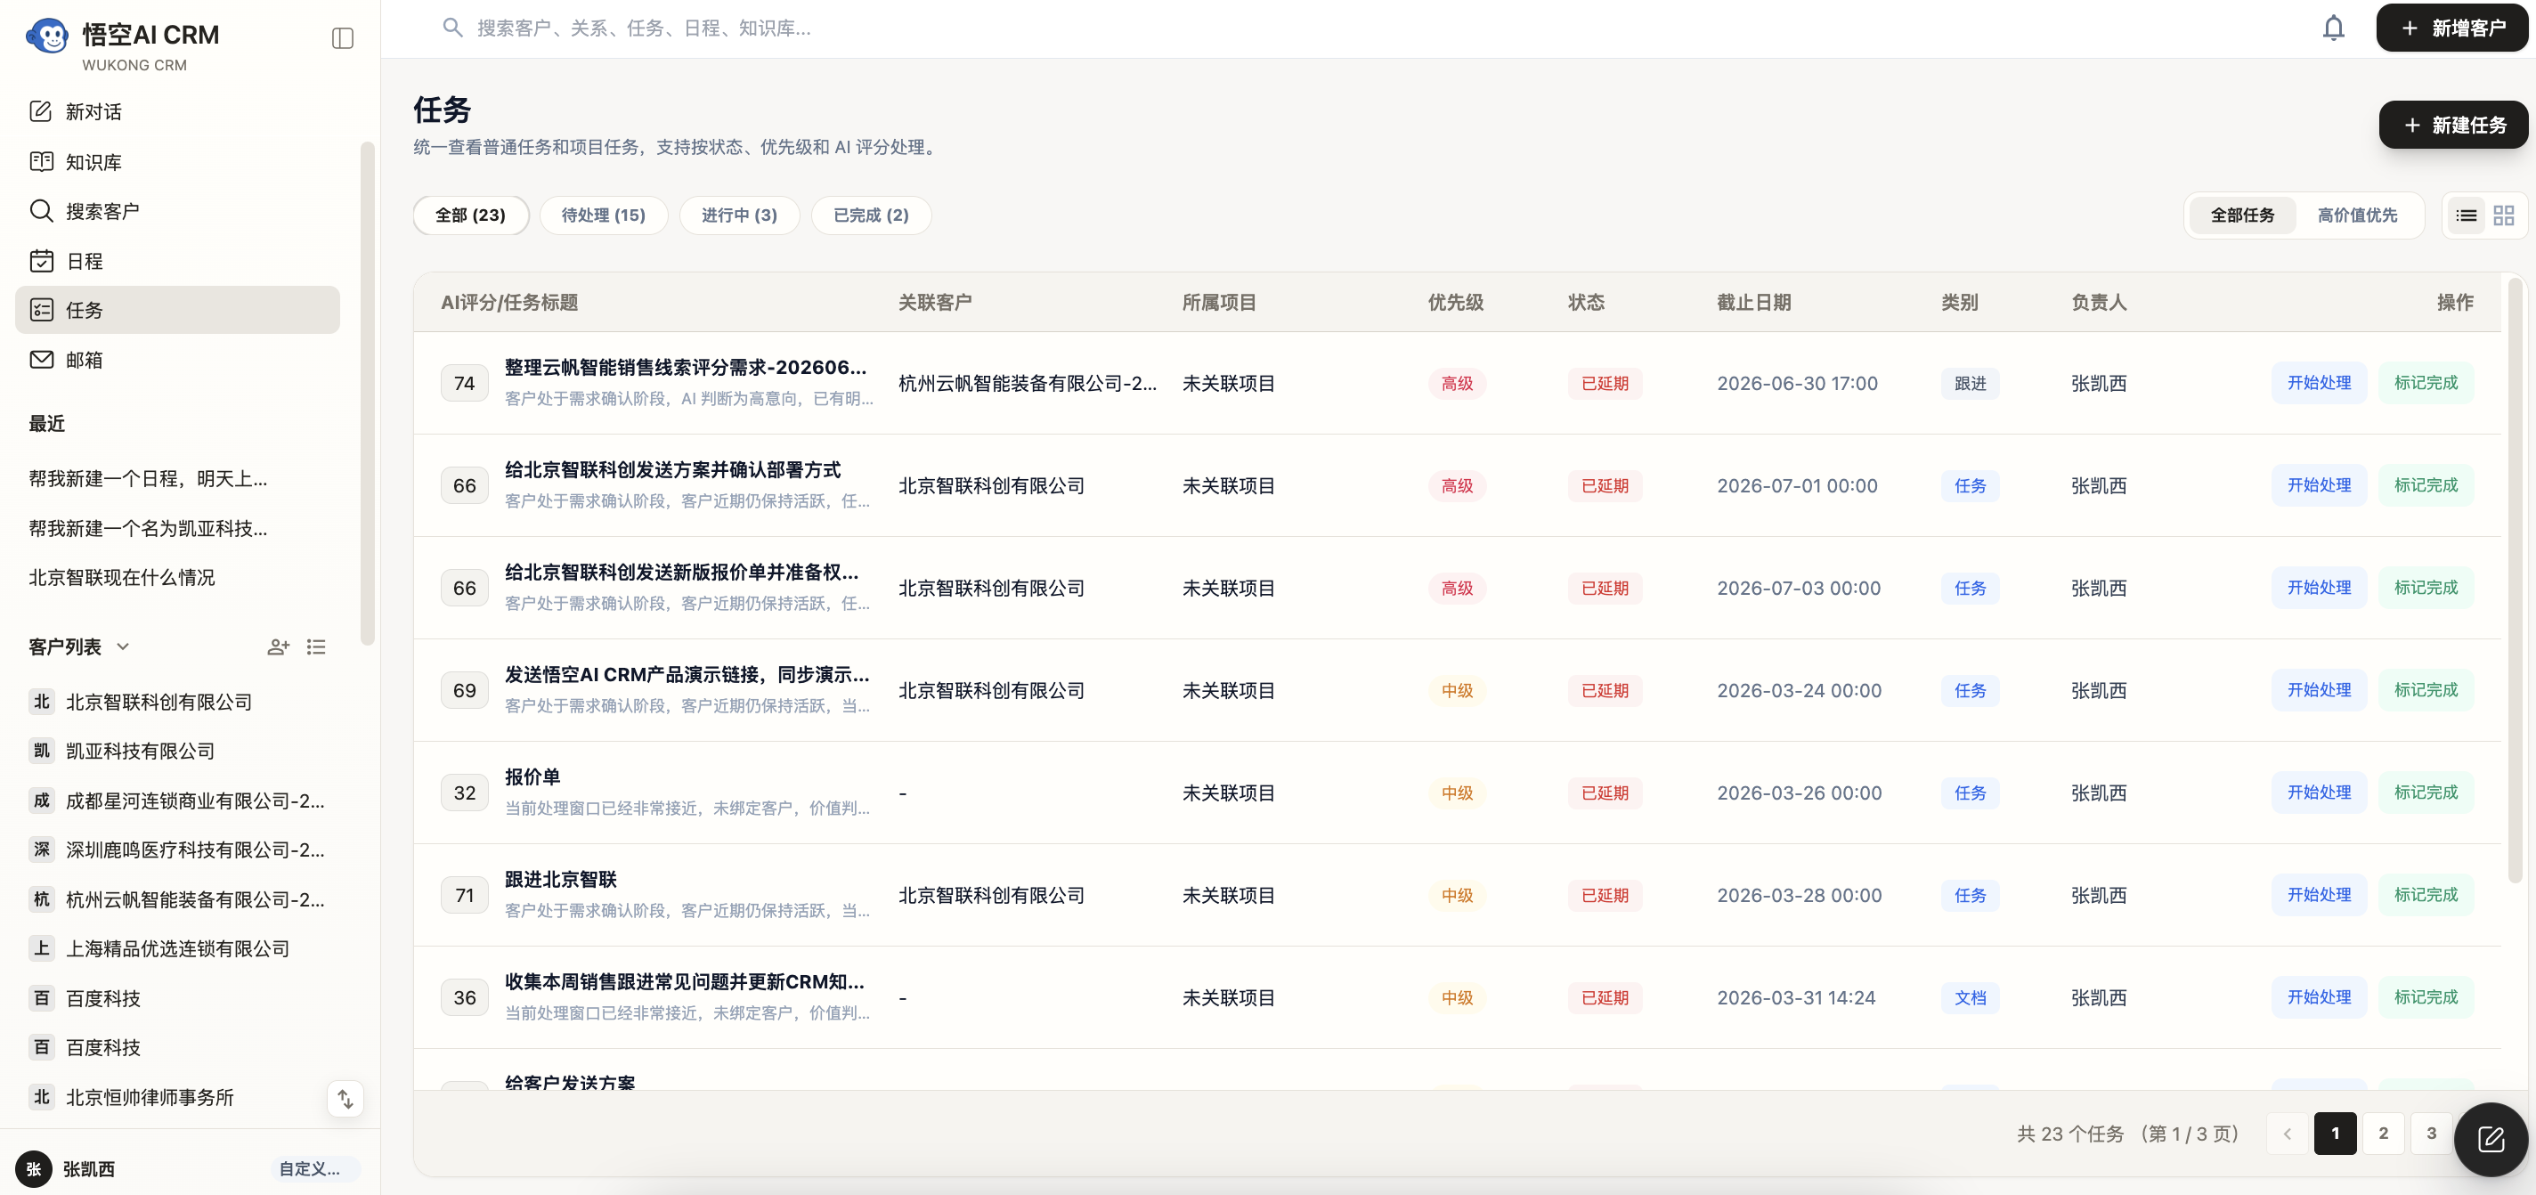Click 跟进 category tag
This screenshot has width=2536, height=1195.
tap(1970, 383)
